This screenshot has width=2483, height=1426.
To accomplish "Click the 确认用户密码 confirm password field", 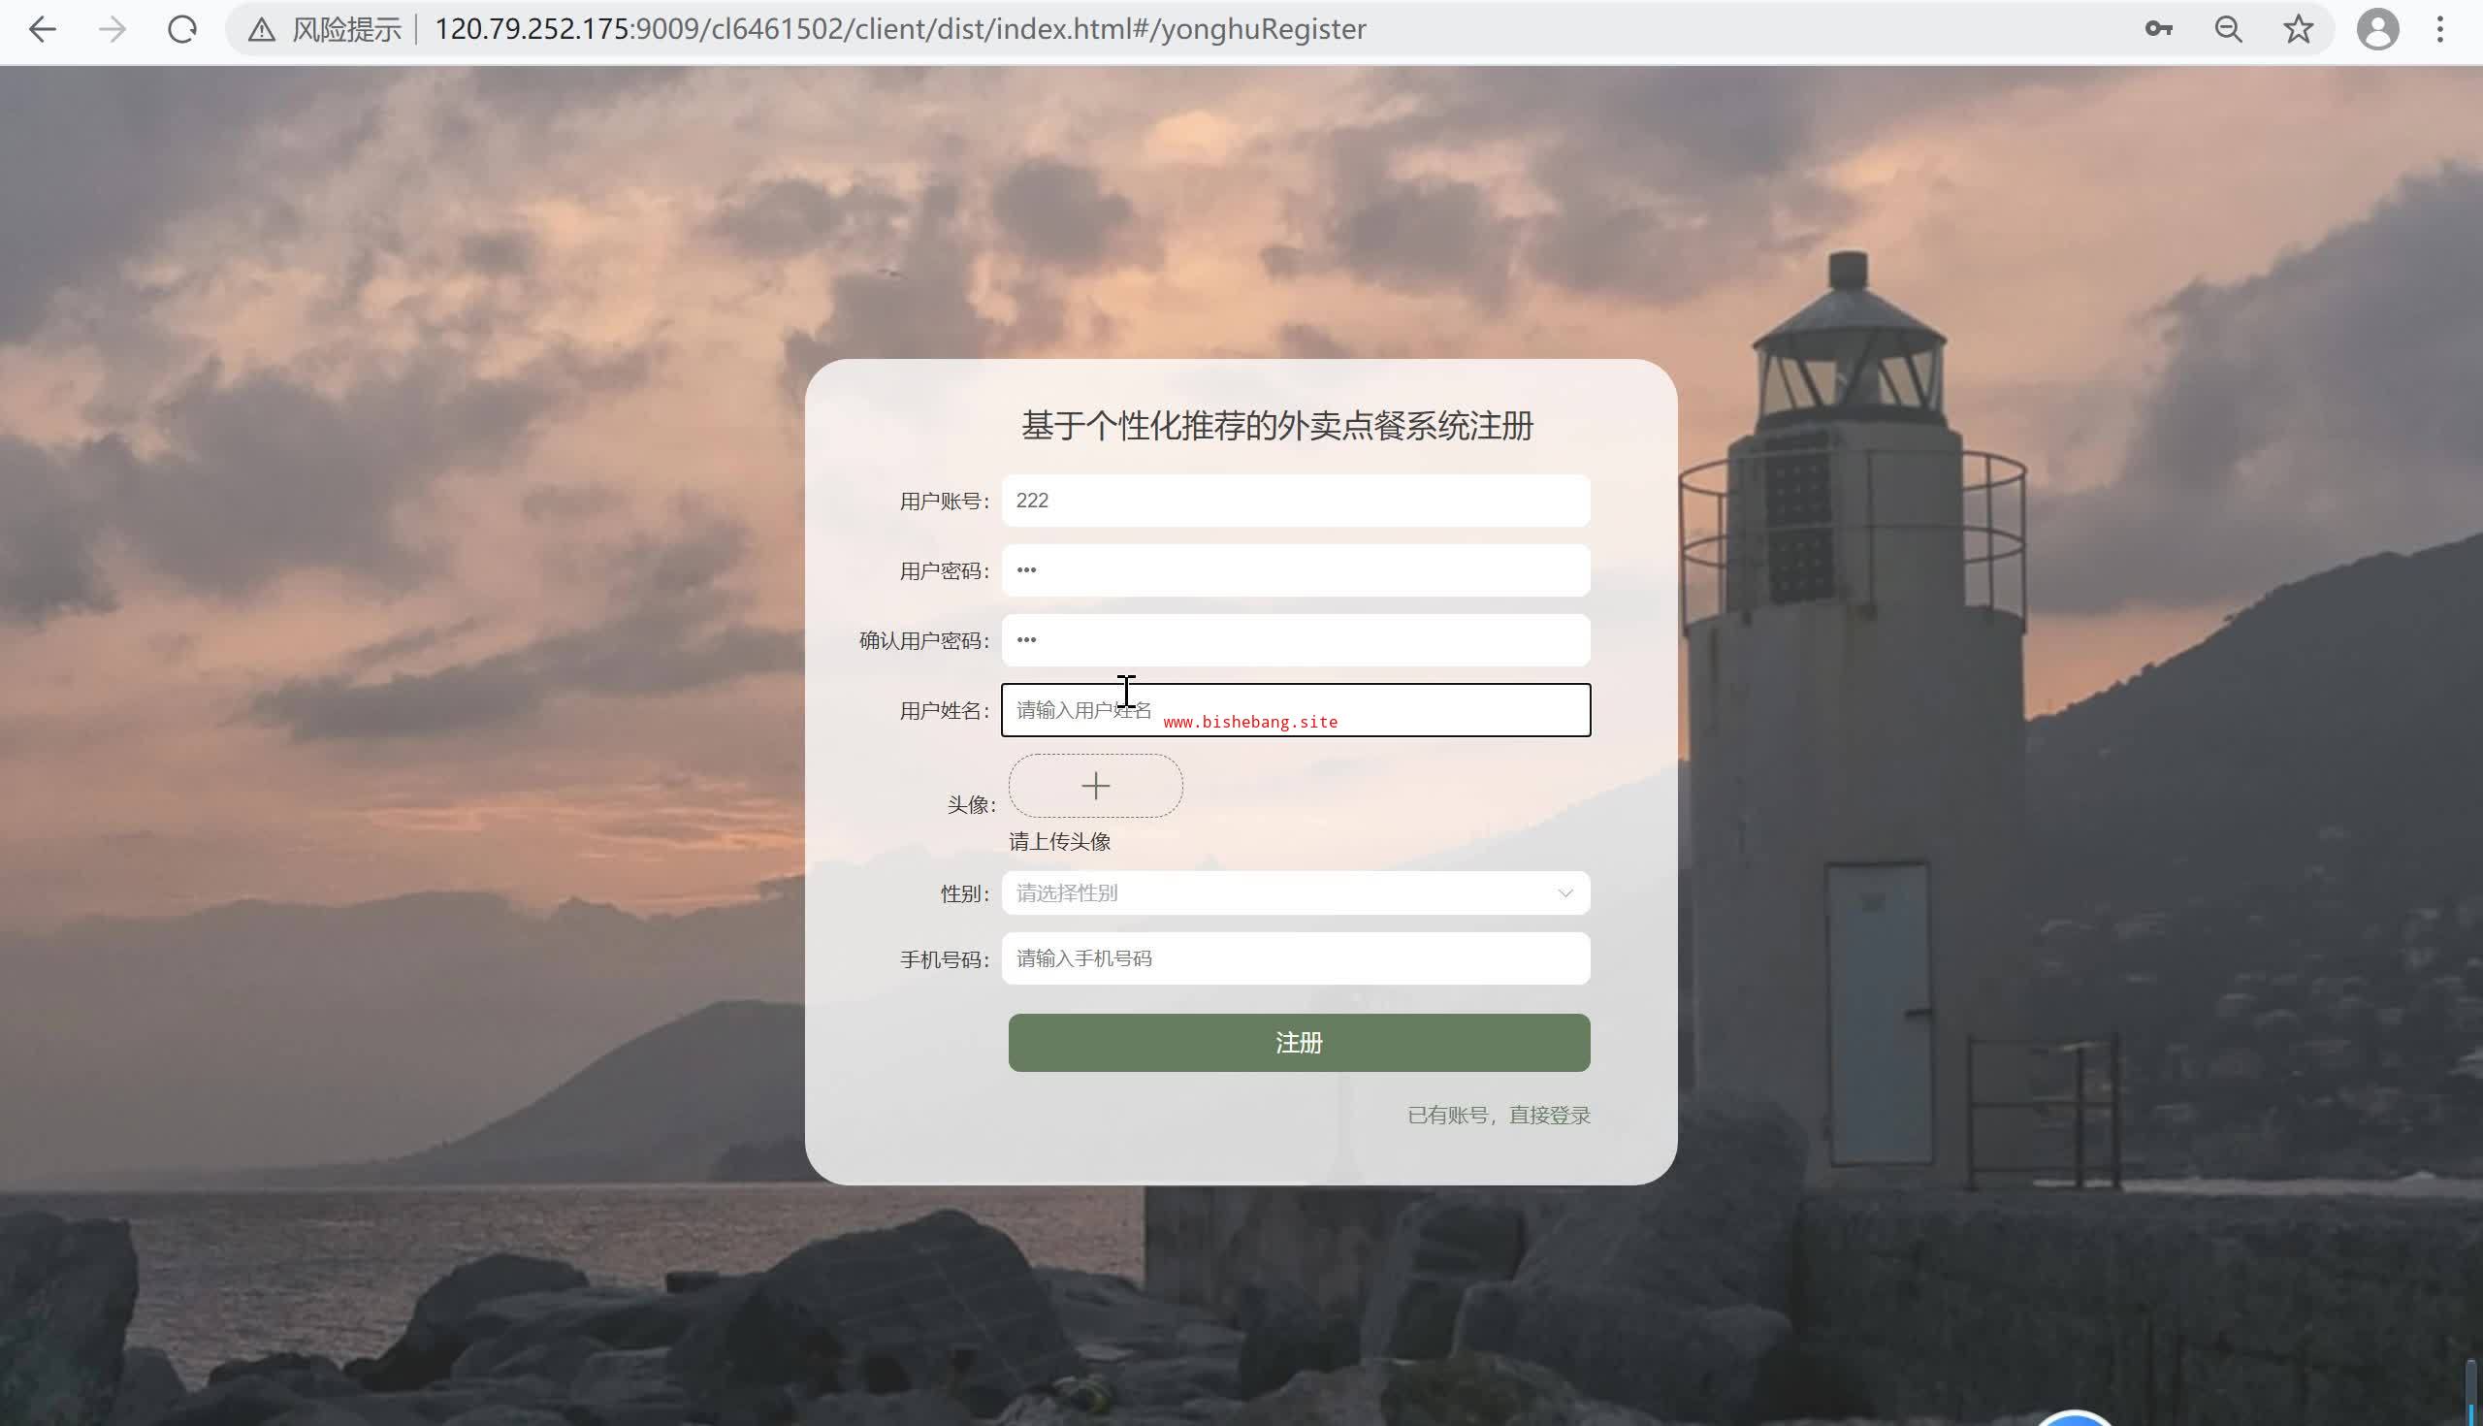I will click(1295, 640).
